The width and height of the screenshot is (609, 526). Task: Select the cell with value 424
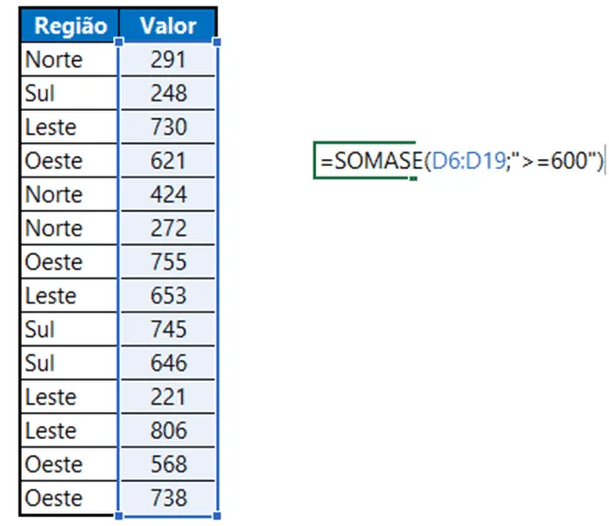coord(168,194)
